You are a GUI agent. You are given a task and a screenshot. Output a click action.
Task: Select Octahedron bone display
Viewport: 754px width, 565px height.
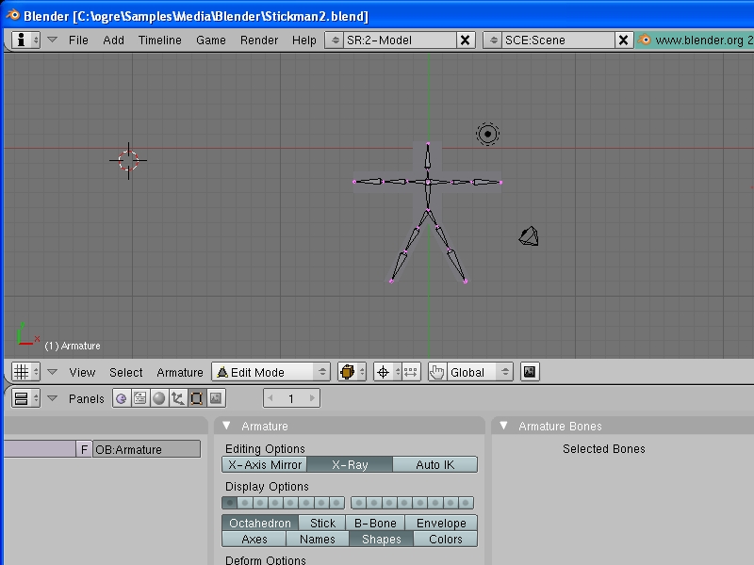(260, 523)
